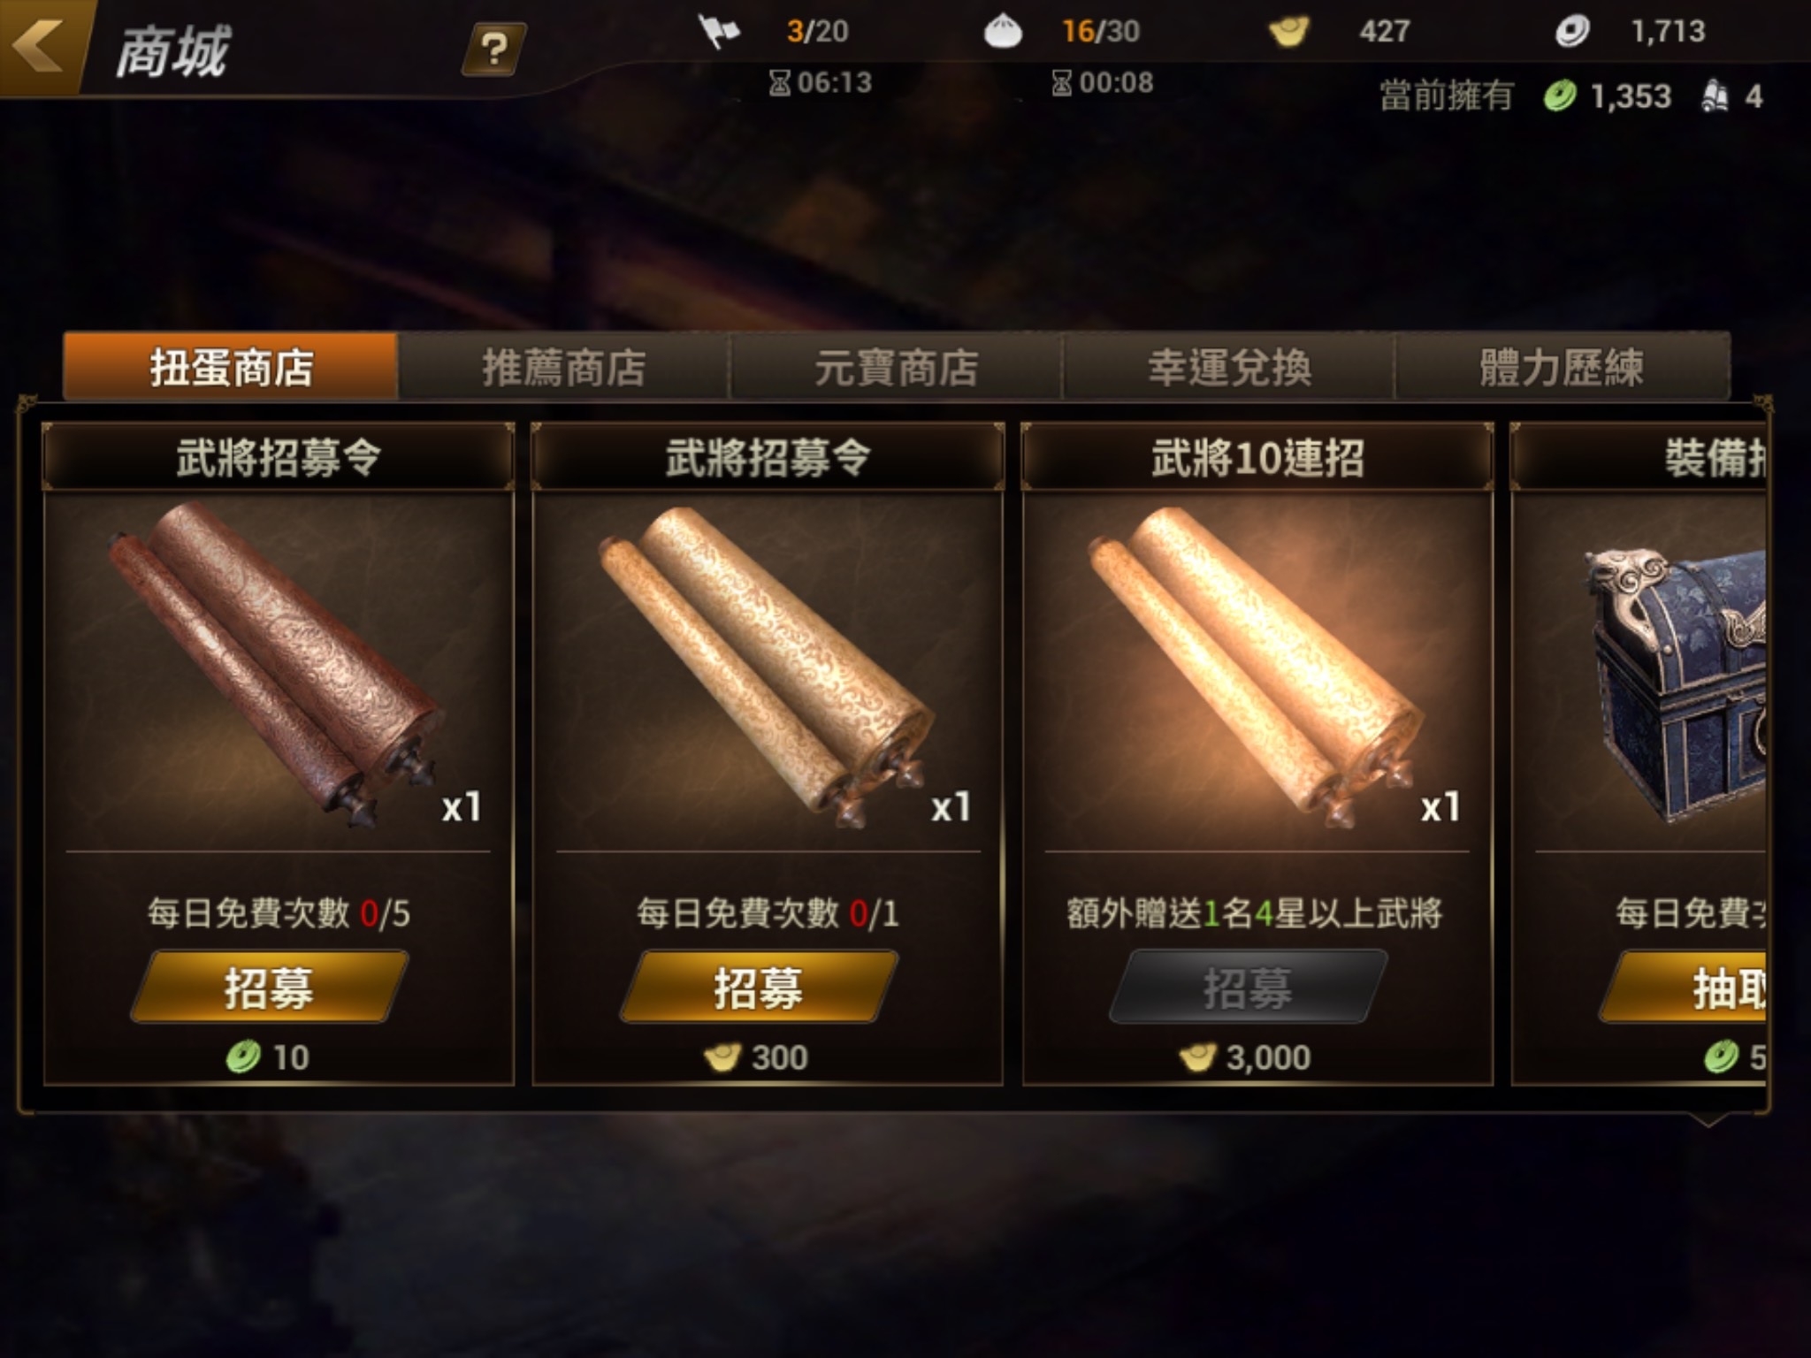The image size is (1811, 1358).
Task: Switch to the 幸運兌換 tab
Action: 1228,366
